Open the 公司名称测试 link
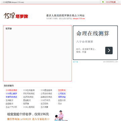The height and width of the screenshot is (121, 121). (x=46, y=93)
